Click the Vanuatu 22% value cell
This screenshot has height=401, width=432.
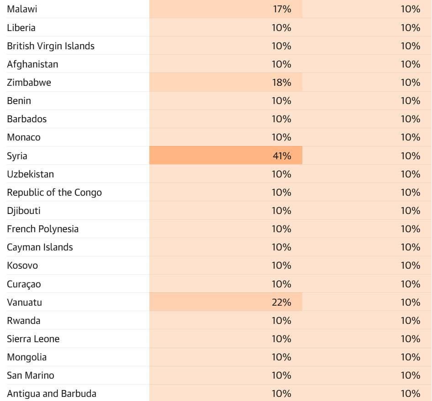281,302
